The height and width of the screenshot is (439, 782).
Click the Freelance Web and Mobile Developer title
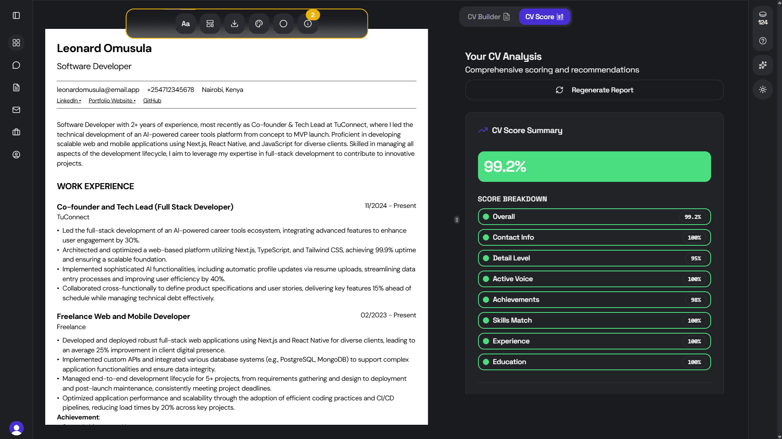coord(123,316)
